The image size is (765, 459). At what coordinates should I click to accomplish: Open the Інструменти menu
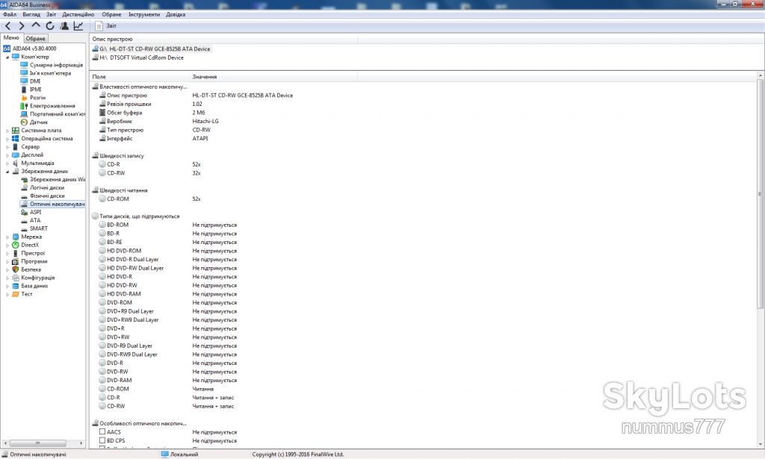click(x=144, y=15)
